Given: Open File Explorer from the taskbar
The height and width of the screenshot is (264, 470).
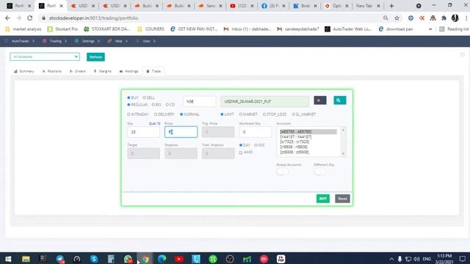Looking at the screenshot, I should tap(26, 259).
